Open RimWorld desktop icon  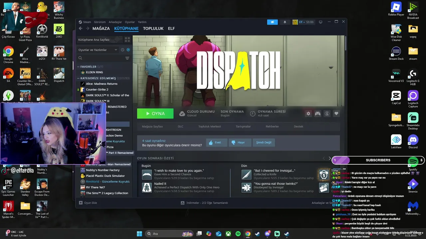pos(42,31)
